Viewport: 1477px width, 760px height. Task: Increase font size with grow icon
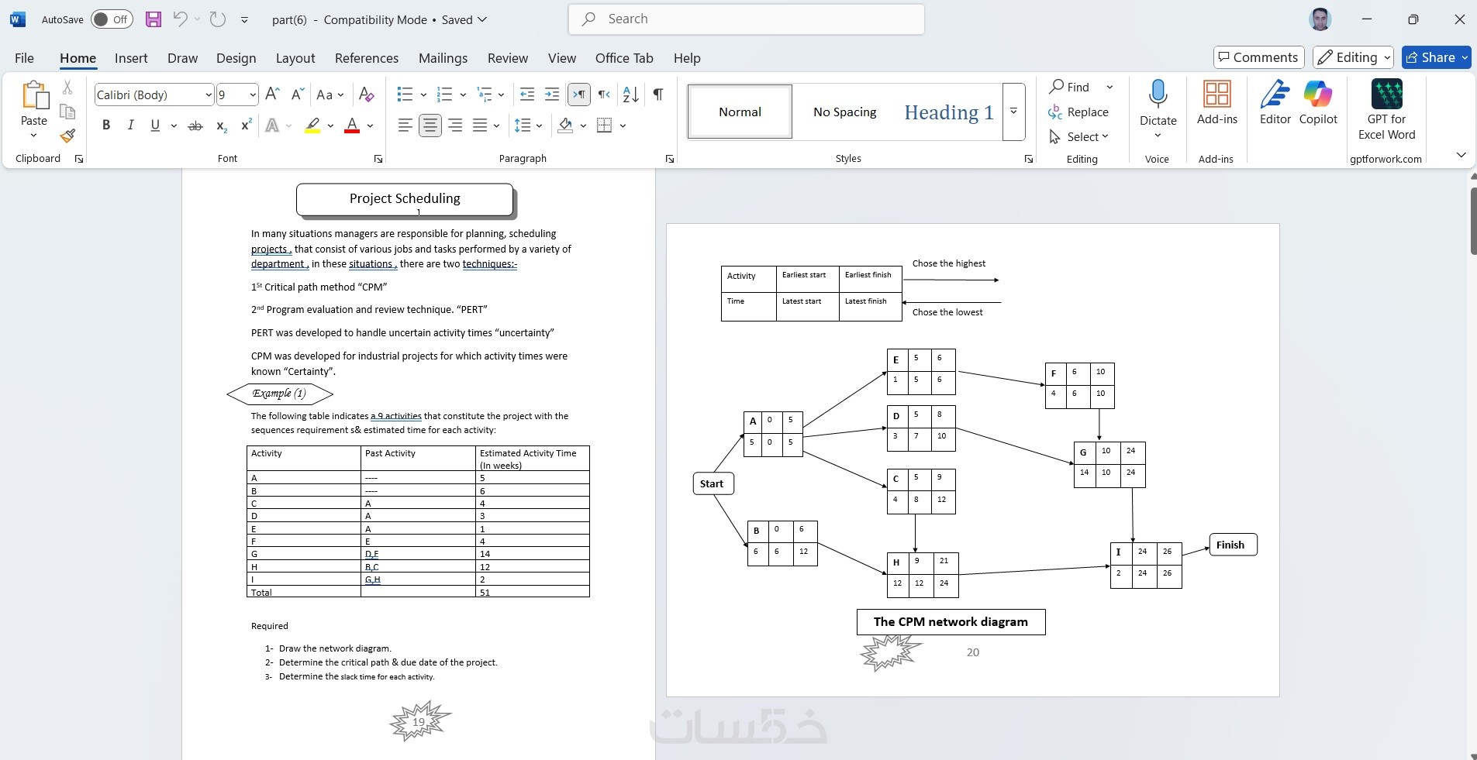(x=272, y=95)
